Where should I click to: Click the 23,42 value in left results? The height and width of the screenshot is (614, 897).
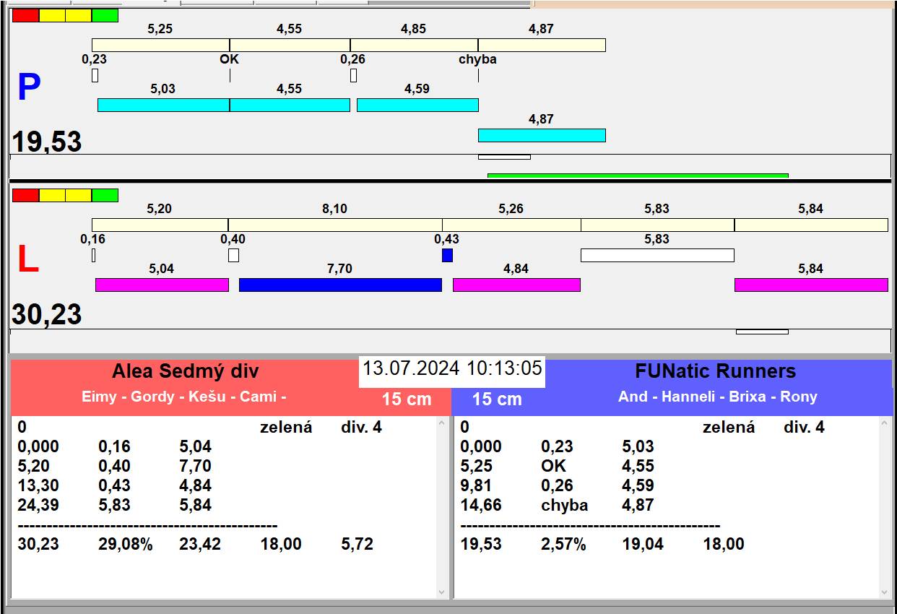(200, 544)
